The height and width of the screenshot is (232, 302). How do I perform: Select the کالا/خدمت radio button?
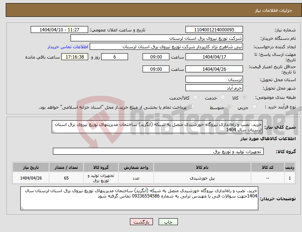[195, 97]
